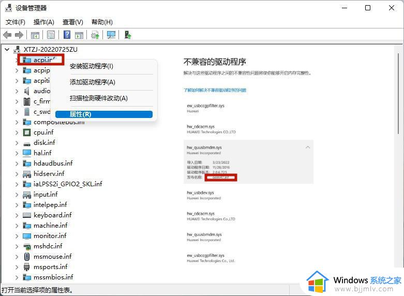Choose 安装驱动程序(I) from context menu
The height and width of the screenshot is (296, 404).
click(x=104, y=66)
